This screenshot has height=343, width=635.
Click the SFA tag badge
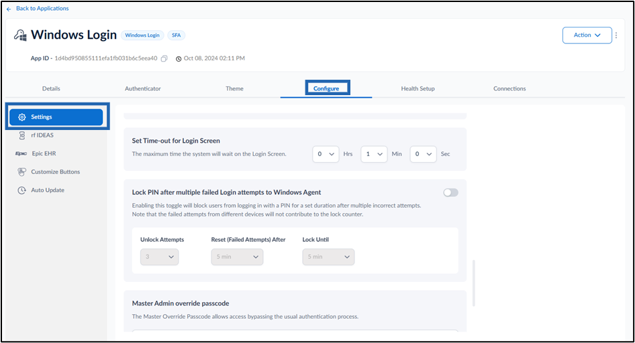coord(176,35)
